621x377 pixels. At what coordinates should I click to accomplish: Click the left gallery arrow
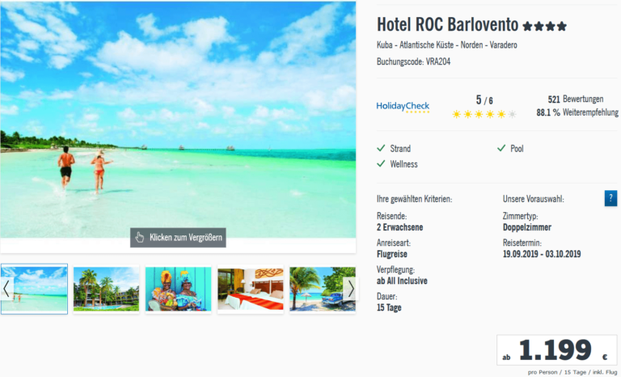[x=6, y=289]
